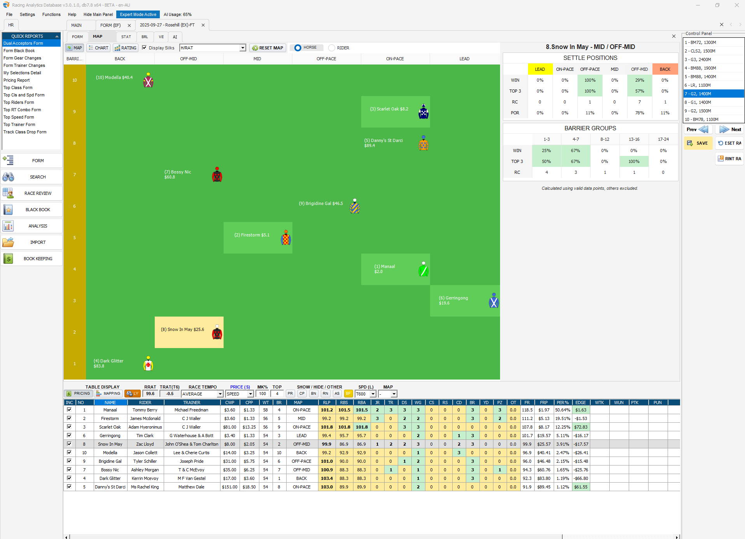Go to Next race
This screenshot has height=539, width=745.
730,129
